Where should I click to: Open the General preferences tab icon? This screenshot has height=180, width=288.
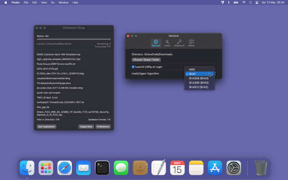tap(156, 43)
